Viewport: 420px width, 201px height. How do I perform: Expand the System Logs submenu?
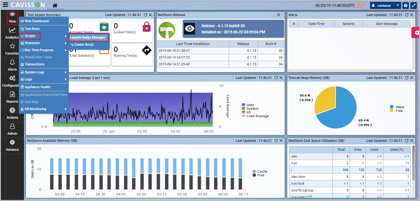43,72
